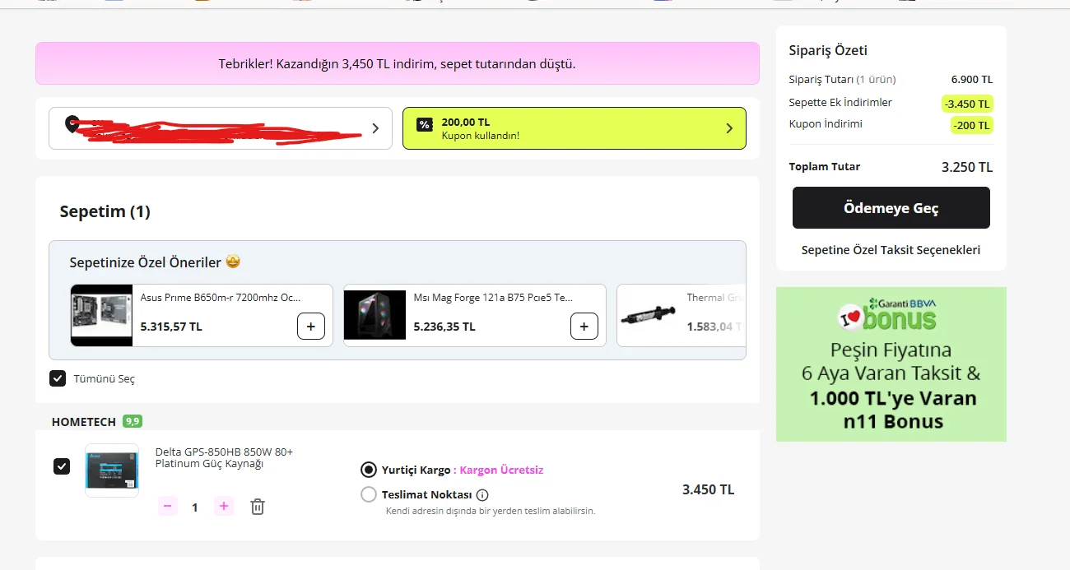
Task: Click the 3.450 TL item price
Action: click(708, 489)
